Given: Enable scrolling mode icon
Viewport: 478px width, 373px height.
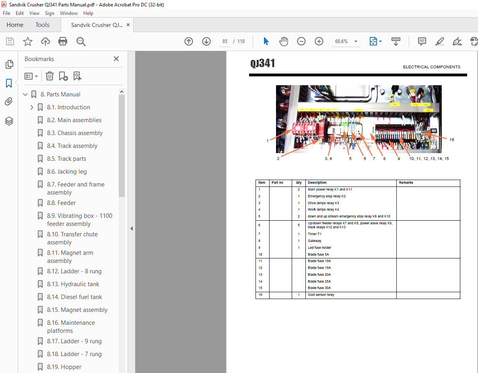Looking at the screenshot, I should [x=396, y=41].
